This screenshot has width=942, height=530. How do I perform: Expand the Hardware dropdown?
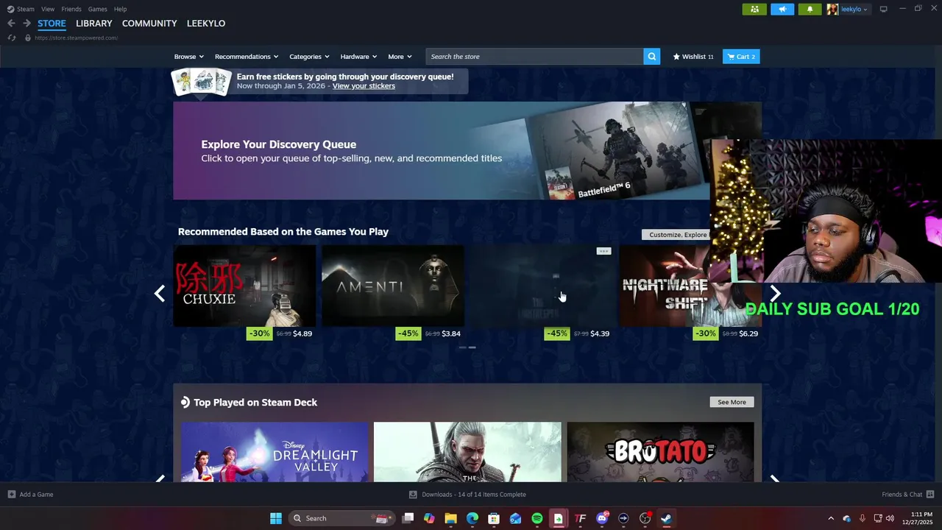click(358, 57)
